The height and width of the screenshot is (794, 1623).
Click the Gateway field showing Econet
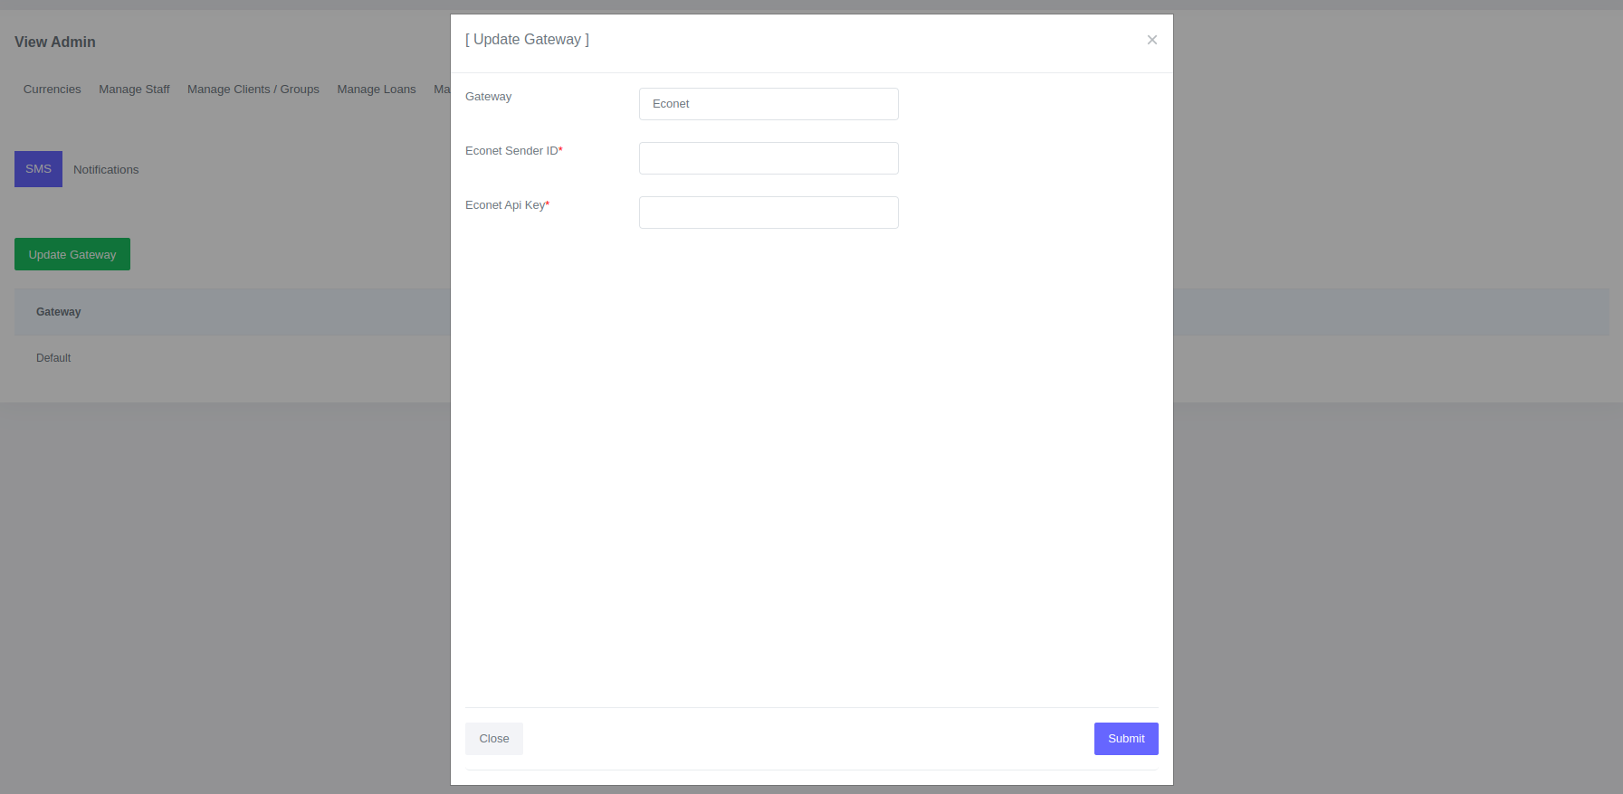point(769,104)
